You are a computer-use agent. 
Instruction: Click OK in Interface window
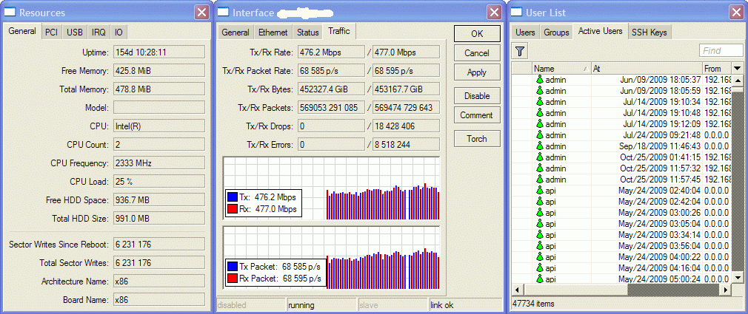coord(477,34)
